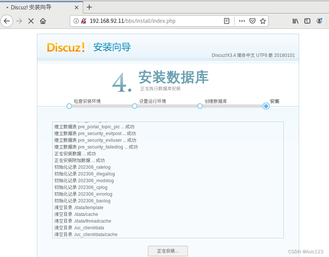The height and width of the screenshot is (257, 329).
Task: Toggle the browser sidebar icon
Action: 307,21
